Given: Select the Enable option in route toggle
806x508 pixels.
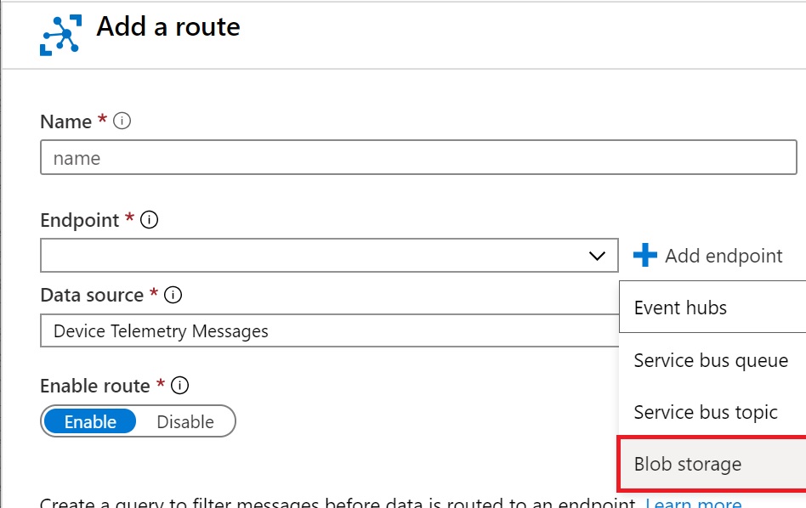Looking at the screenshot, I should 90,421.
